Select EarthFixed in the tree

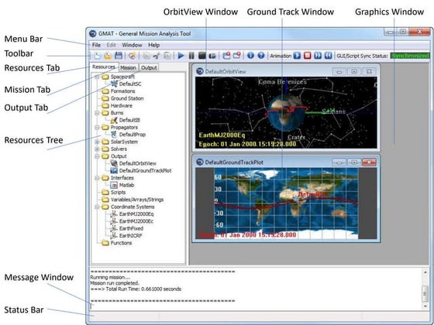pyautogui.click(x=131, y=228)
